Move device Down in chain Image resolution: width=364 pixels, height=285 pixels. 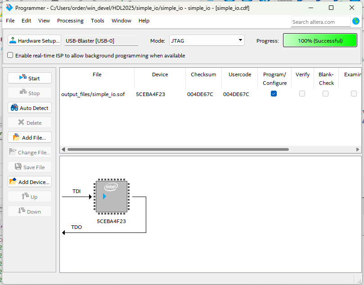30,211
